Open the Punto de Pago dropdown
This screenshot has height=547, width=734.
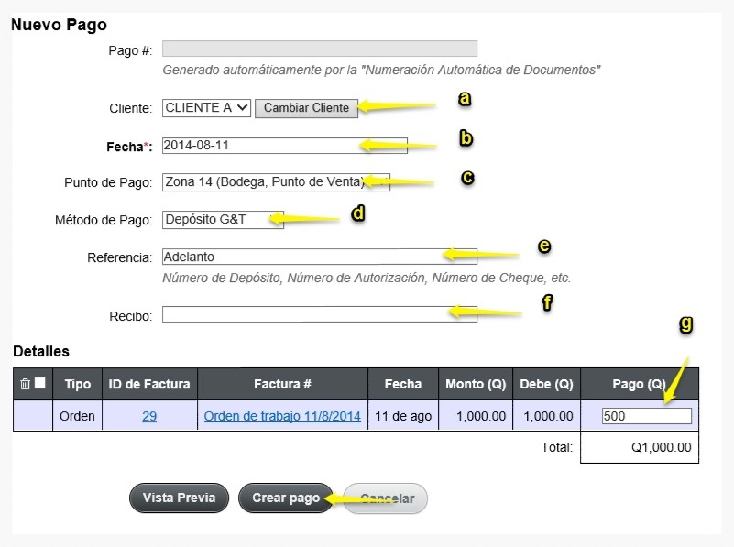pyautogui.click(x=276, y=182)
